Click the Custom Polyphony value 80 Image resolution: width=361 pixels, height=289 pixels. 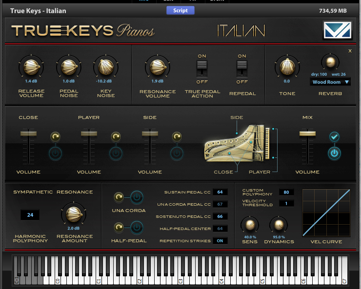tap(286, 192)
